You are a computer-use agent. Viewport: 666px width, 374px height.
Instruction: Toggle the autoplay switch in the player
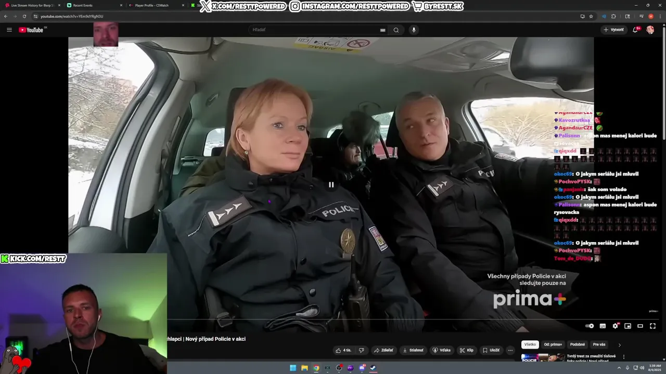pyautogui.click(x=590, y=326)
